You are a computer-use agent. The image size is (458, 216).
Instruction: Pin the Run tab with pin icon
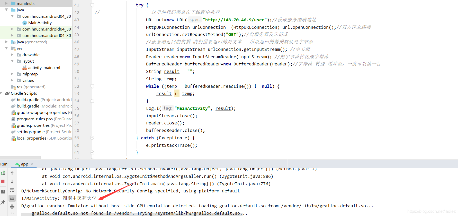tap(3, 202)
